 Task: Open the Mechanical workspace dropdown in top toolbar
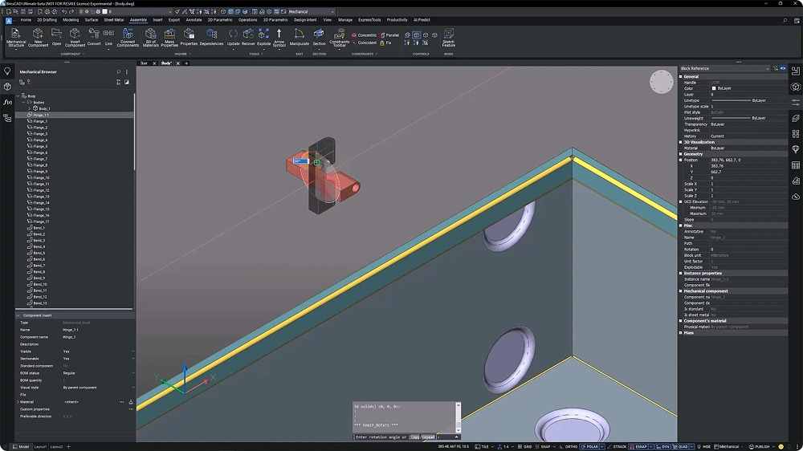click(x=311, y=12)
